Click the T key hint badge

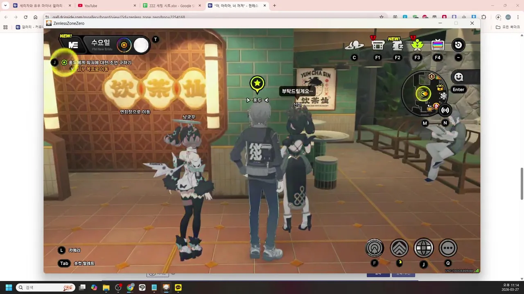pyautogui.click(x=155, y=39)
